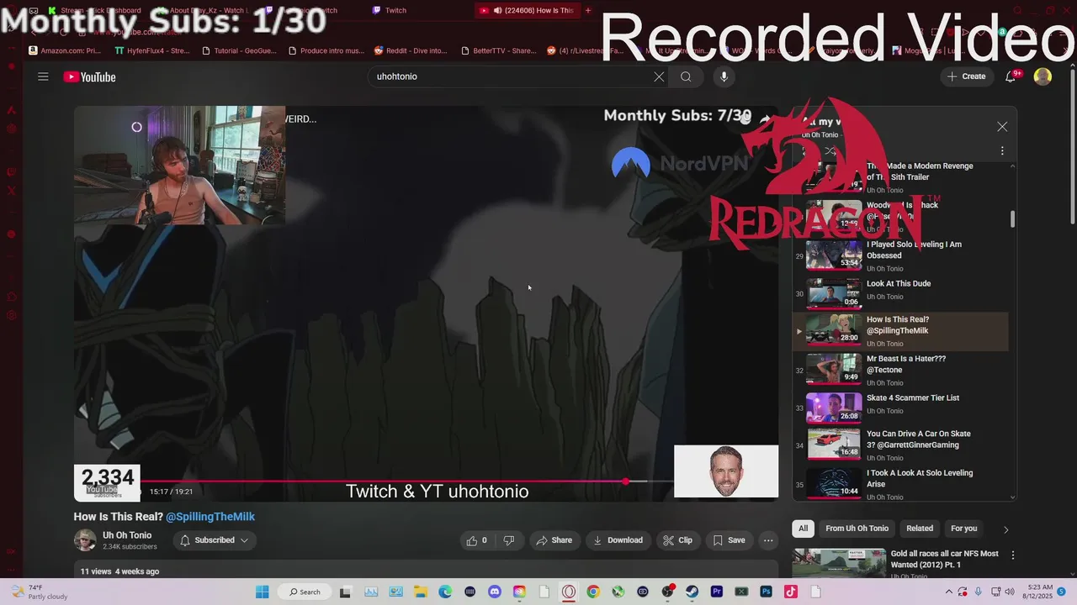Screen dimensions: 1077x605
Task: Play I Played Solo Leveling playlist item
Action: [900, 255]
